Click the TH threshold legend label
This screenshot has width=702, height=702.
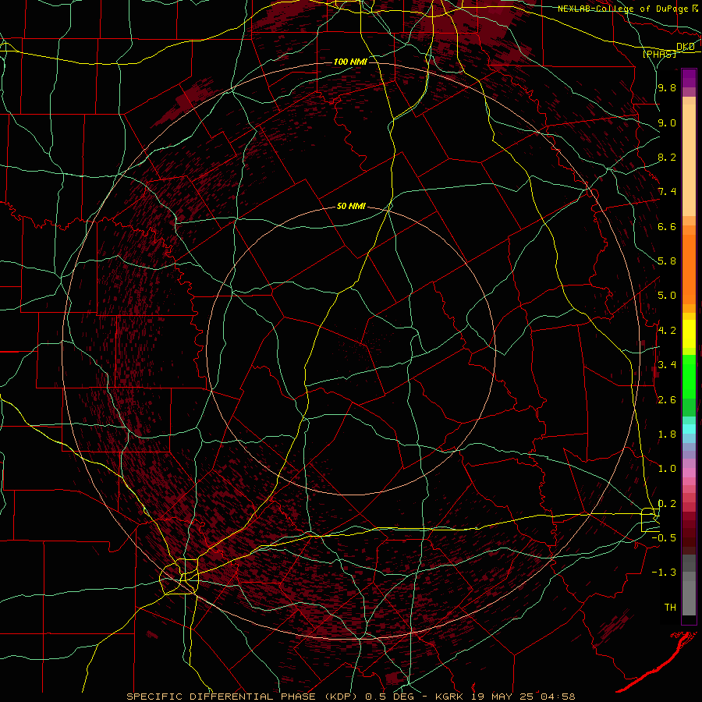(x=670, y=608)
